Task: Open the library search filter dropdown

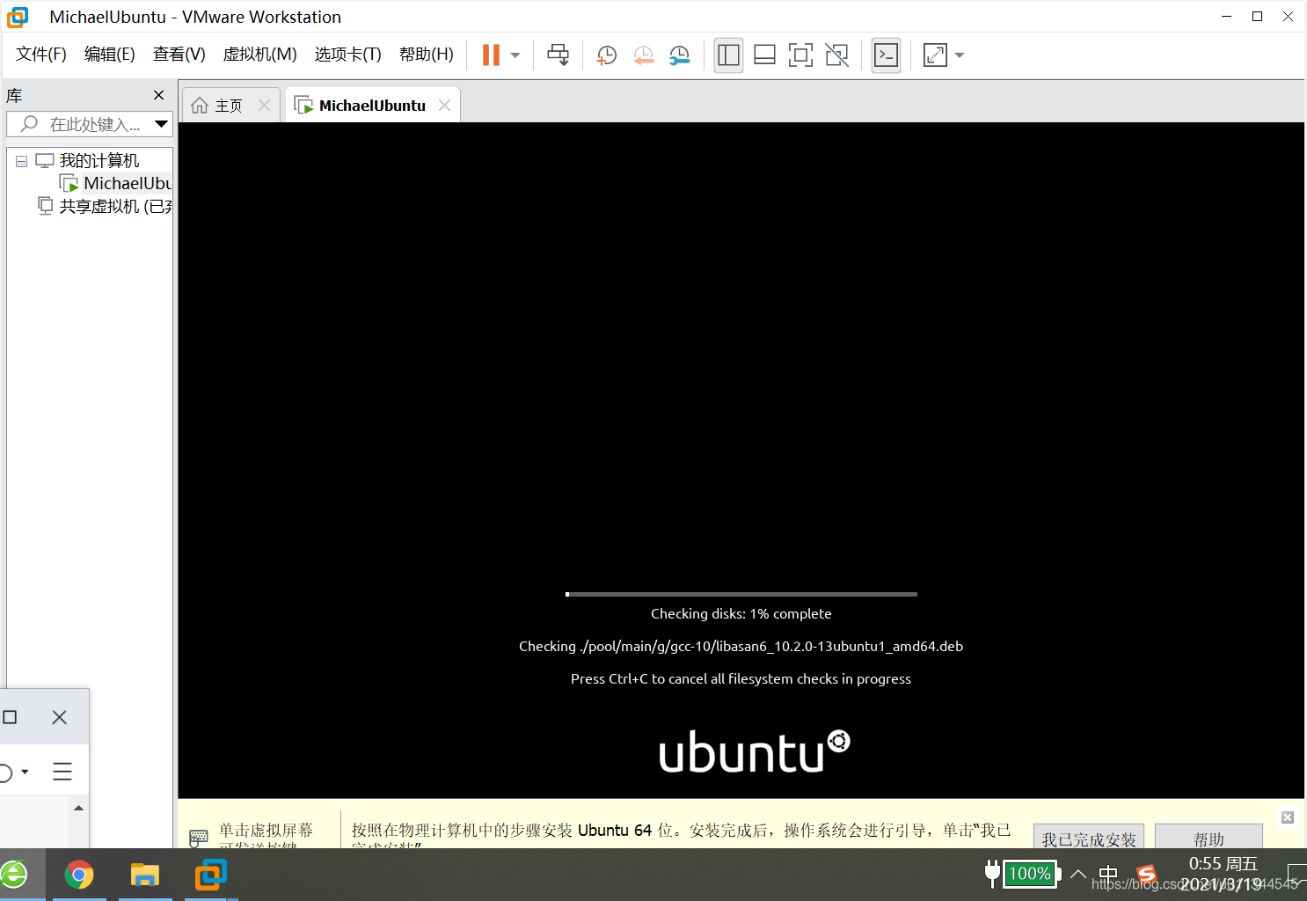Action: (161, 124)
